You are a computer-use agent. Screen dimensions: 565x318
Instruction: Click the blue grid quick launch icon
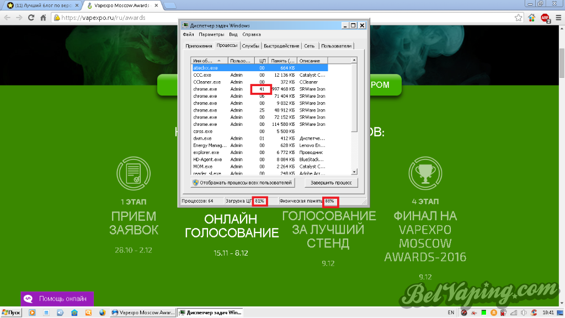click(46, 312)
